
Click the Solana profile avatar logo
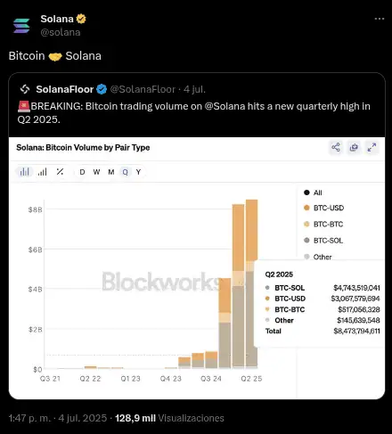coord(21,26)
